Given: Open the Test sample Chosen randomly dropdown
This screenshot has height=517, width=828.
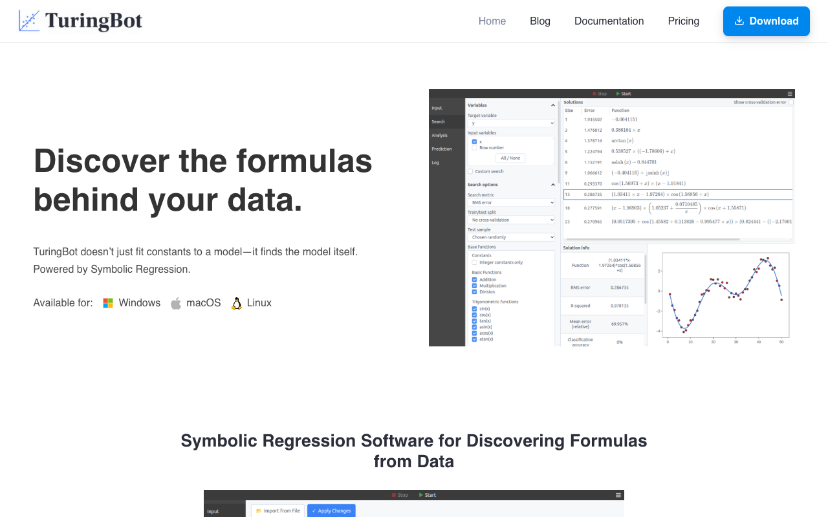Looking at the screenshot, I should click(511, 237).
